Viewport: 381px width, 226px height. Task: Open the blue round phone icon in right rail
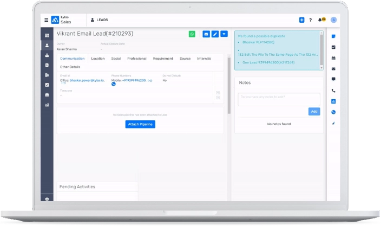coord(333,112)
